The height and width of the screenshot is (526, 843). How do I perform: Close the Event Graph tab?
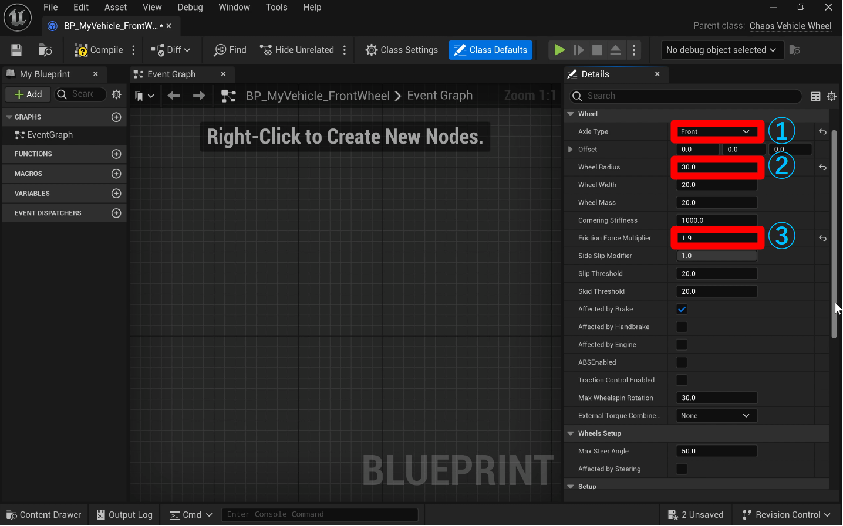click(223, 74)
